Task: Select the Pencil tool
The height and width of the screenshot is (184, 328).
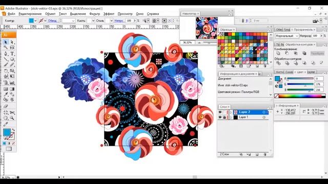Action: pos(12,65)
